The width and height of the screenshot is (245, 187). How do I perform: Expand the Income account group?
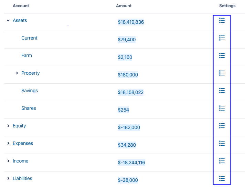click(x=8, y=161)
